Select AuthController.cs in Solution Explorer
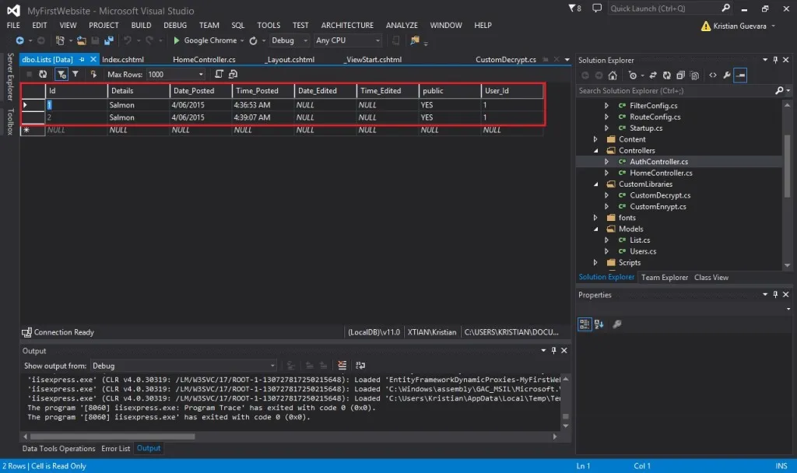The width and height of the screenshot is (797, 473). point(658,162)
